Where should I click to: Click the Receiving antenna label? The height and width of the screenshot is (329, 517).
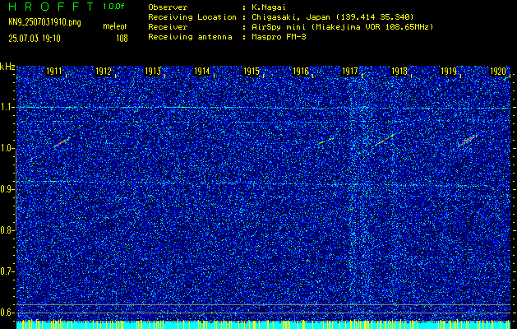[190, 37]
